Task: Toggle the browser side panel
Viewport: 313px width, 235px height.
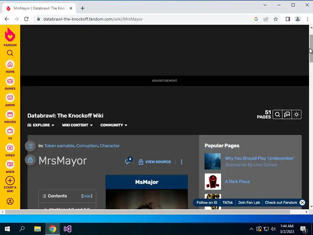Action: click(x=288, y=19)
